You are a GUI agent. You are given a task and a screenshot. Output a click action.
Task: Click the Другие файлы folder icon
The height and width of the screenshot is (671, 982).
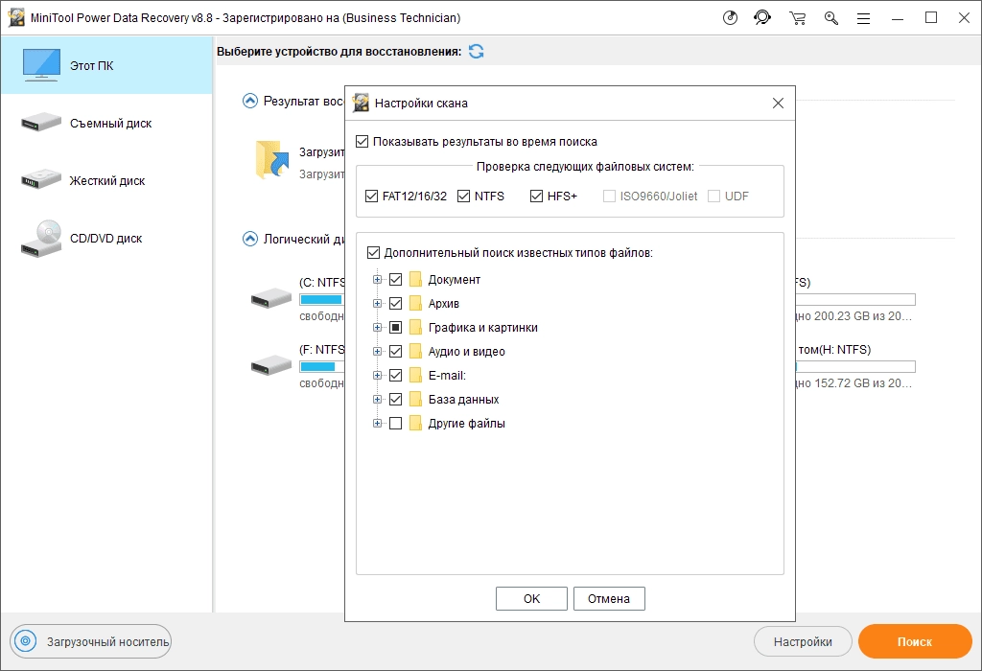415,423
